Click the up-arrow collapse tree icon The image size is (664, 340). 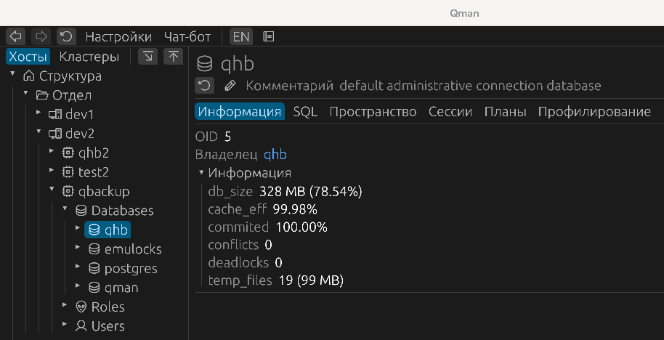173,57
